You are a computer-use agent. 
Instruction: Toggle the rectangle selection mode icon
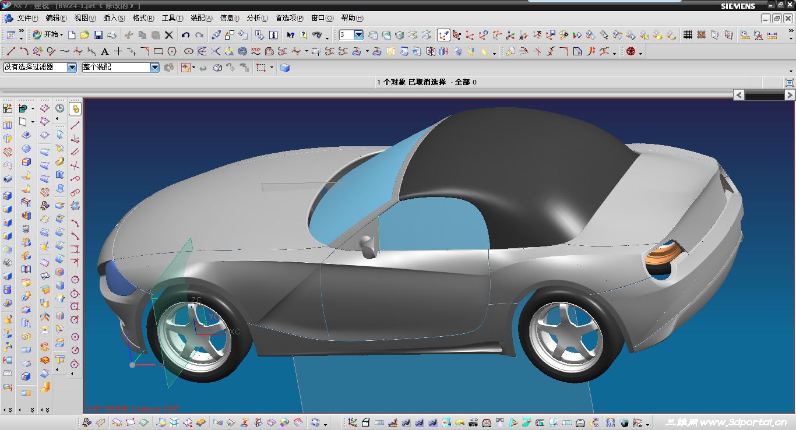[x=261, y=68]
